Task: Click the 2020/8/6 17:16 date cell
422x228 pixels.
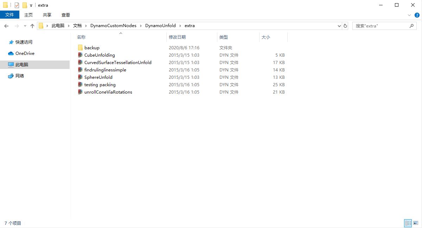Action: coord(184,48)
